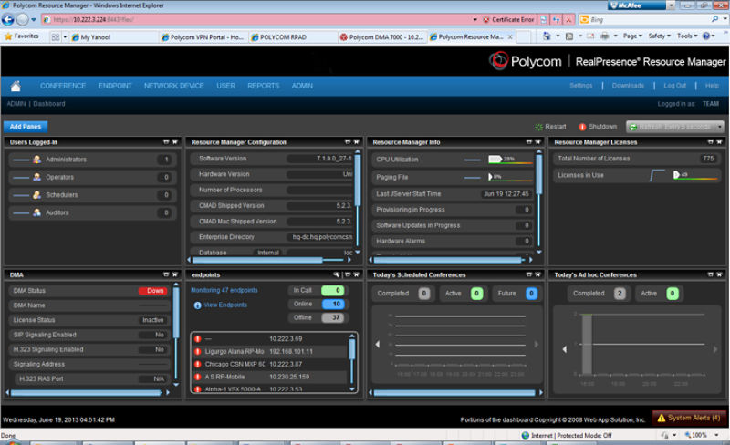Screen dimensions: 730x445
Task: Maximize the Users Logged-In pane
Action: 166,142
